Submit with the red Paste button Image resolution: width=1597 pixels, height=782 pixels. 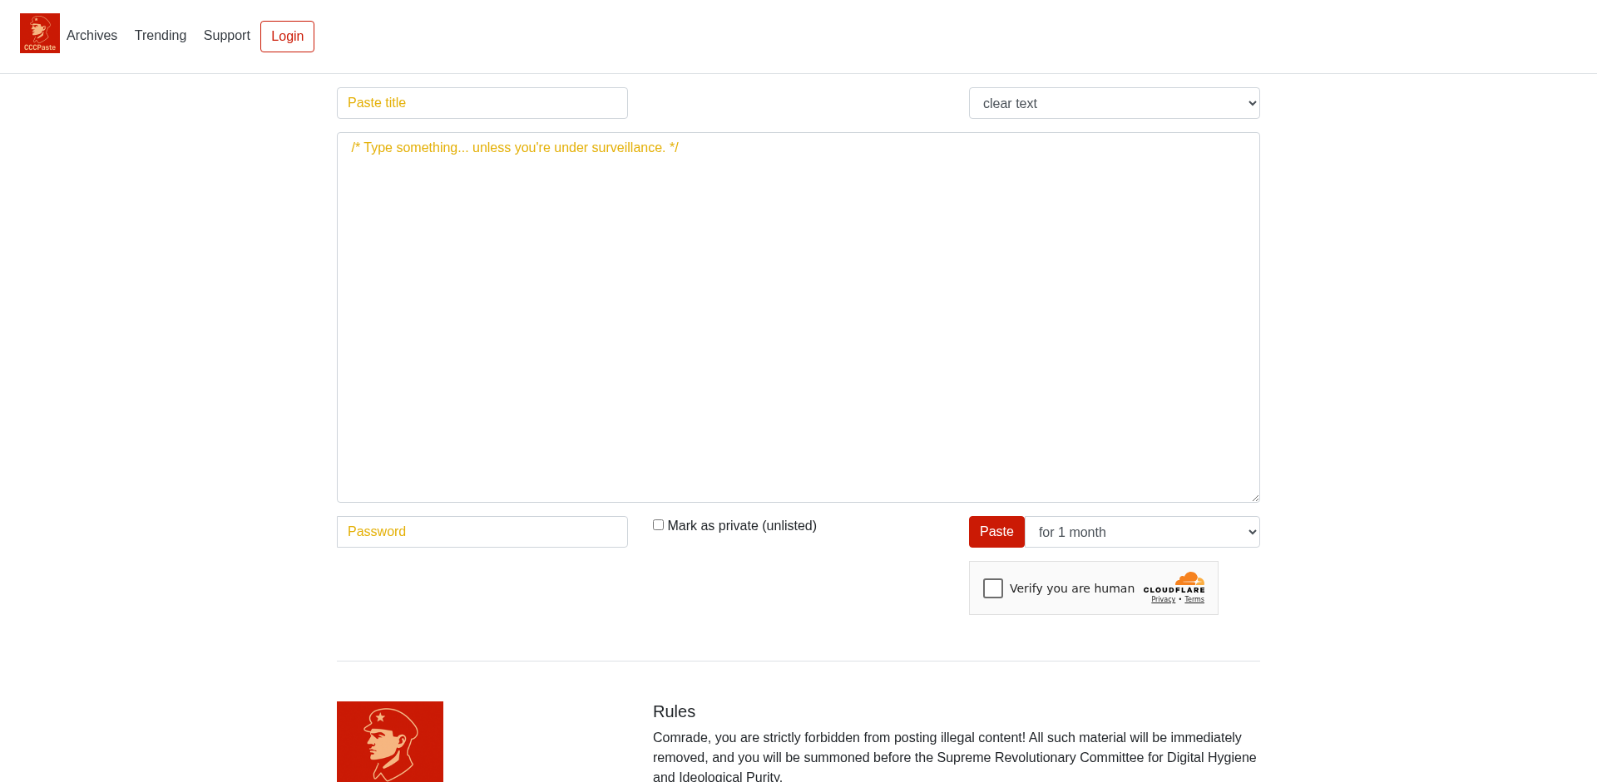click(996, 532)
